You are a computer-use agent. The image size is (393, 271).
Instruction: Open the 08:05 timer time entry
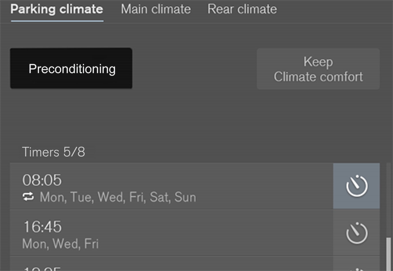42,180
